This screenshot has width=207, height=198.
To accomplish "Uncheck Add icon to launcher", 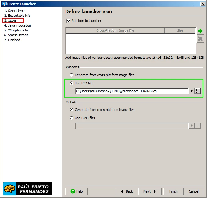I will coord(68,21).
